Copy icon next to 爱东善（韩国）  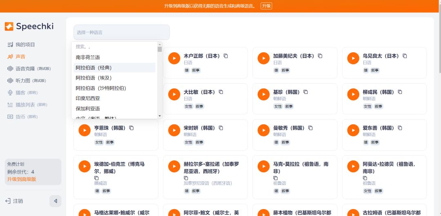pos(400,128)
